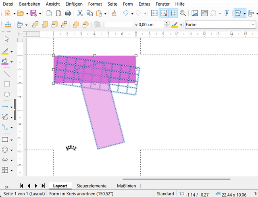The image size is (258, 197).
Task: Insert an image via the picture icon
Action: pyautogui.click(x=195, y=13)
